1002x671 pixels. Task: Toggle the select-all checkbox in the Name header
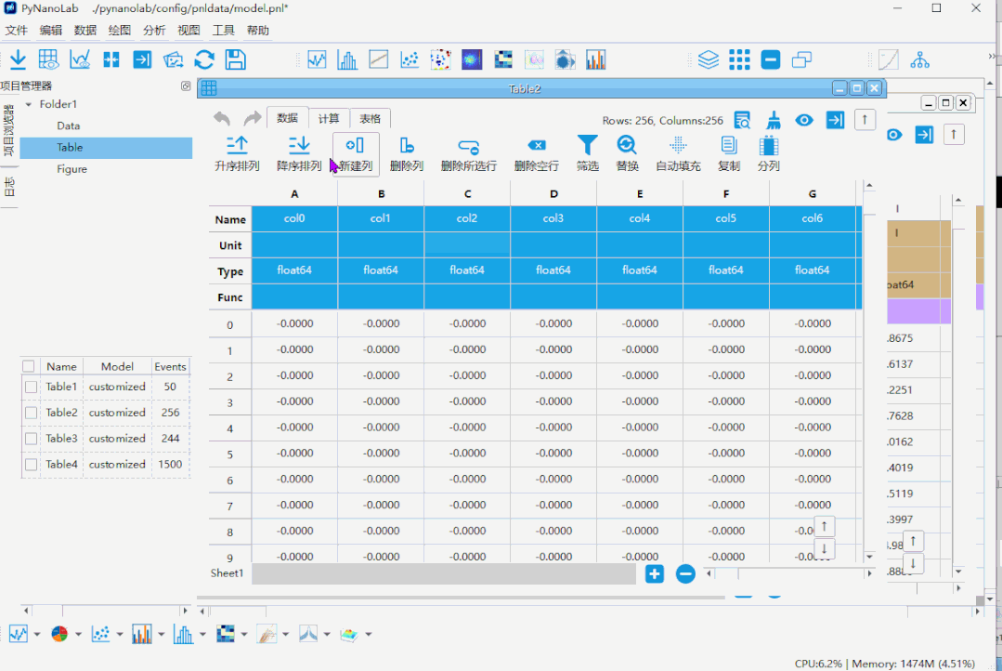point(28,366)
